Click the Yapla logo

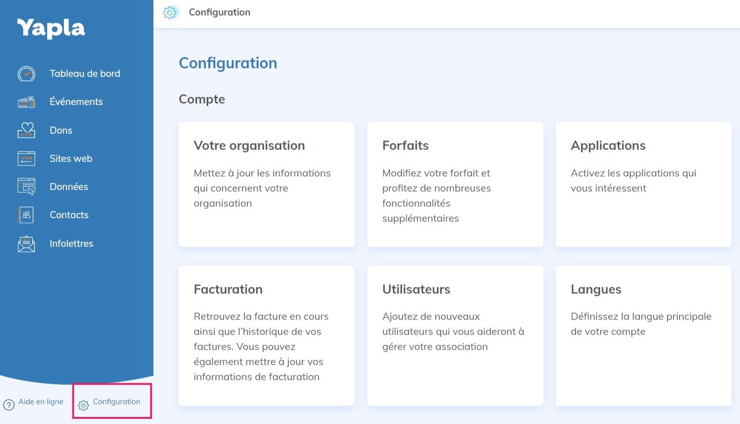(x=51, y=29)
